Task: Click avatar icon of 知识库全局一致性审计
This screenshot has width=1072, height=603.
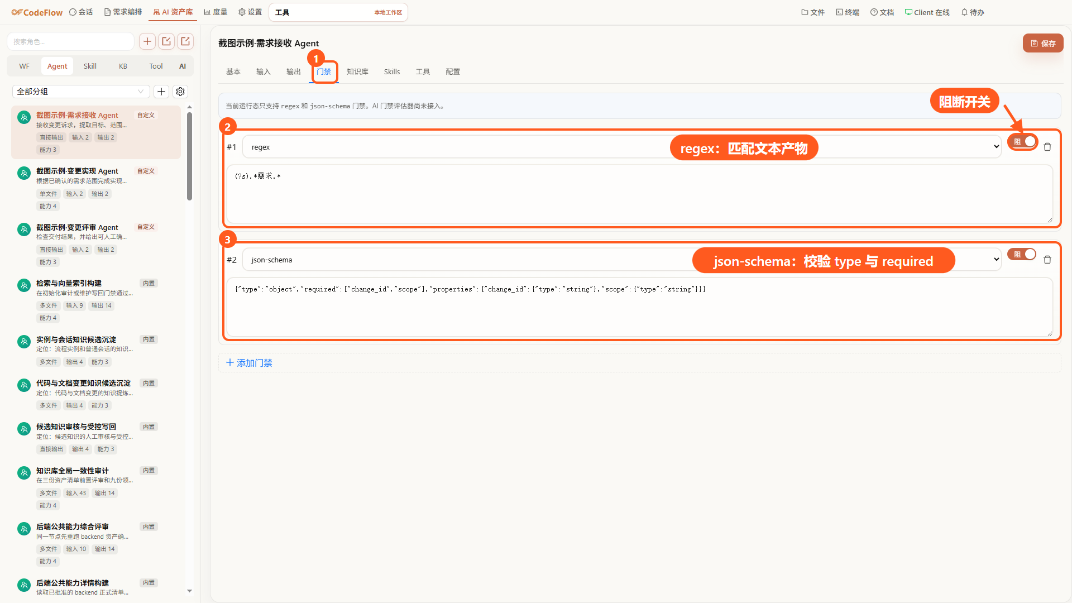Action: (x=24, y=473)
